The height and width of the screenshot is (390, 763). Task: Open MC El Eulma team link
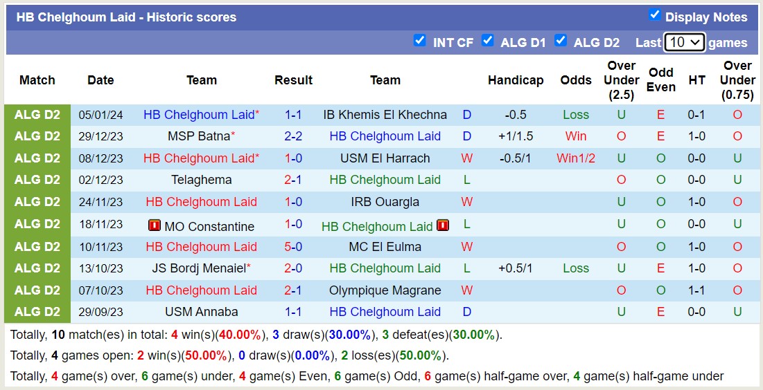point(385,247)
